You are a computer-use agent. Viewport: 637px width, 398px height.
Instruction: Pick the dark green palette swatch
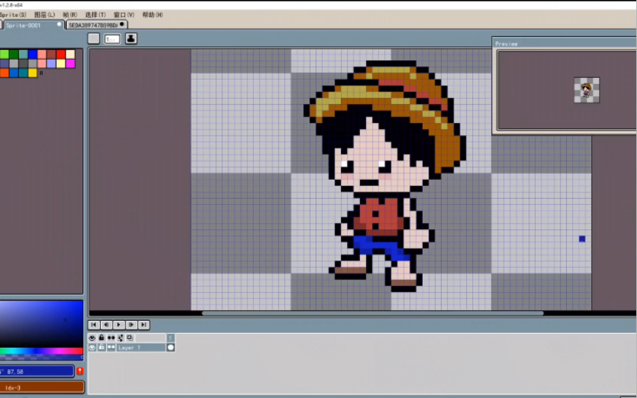tap(14, 54)
